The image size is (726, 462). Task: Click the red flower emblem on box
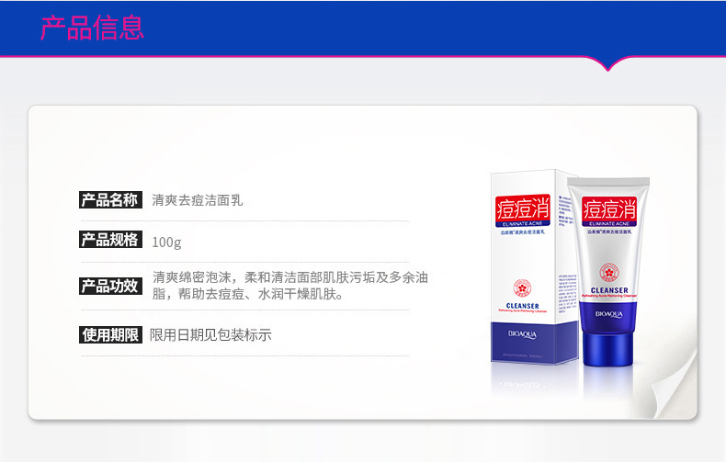pyautogui.click(x=522, y=287)
